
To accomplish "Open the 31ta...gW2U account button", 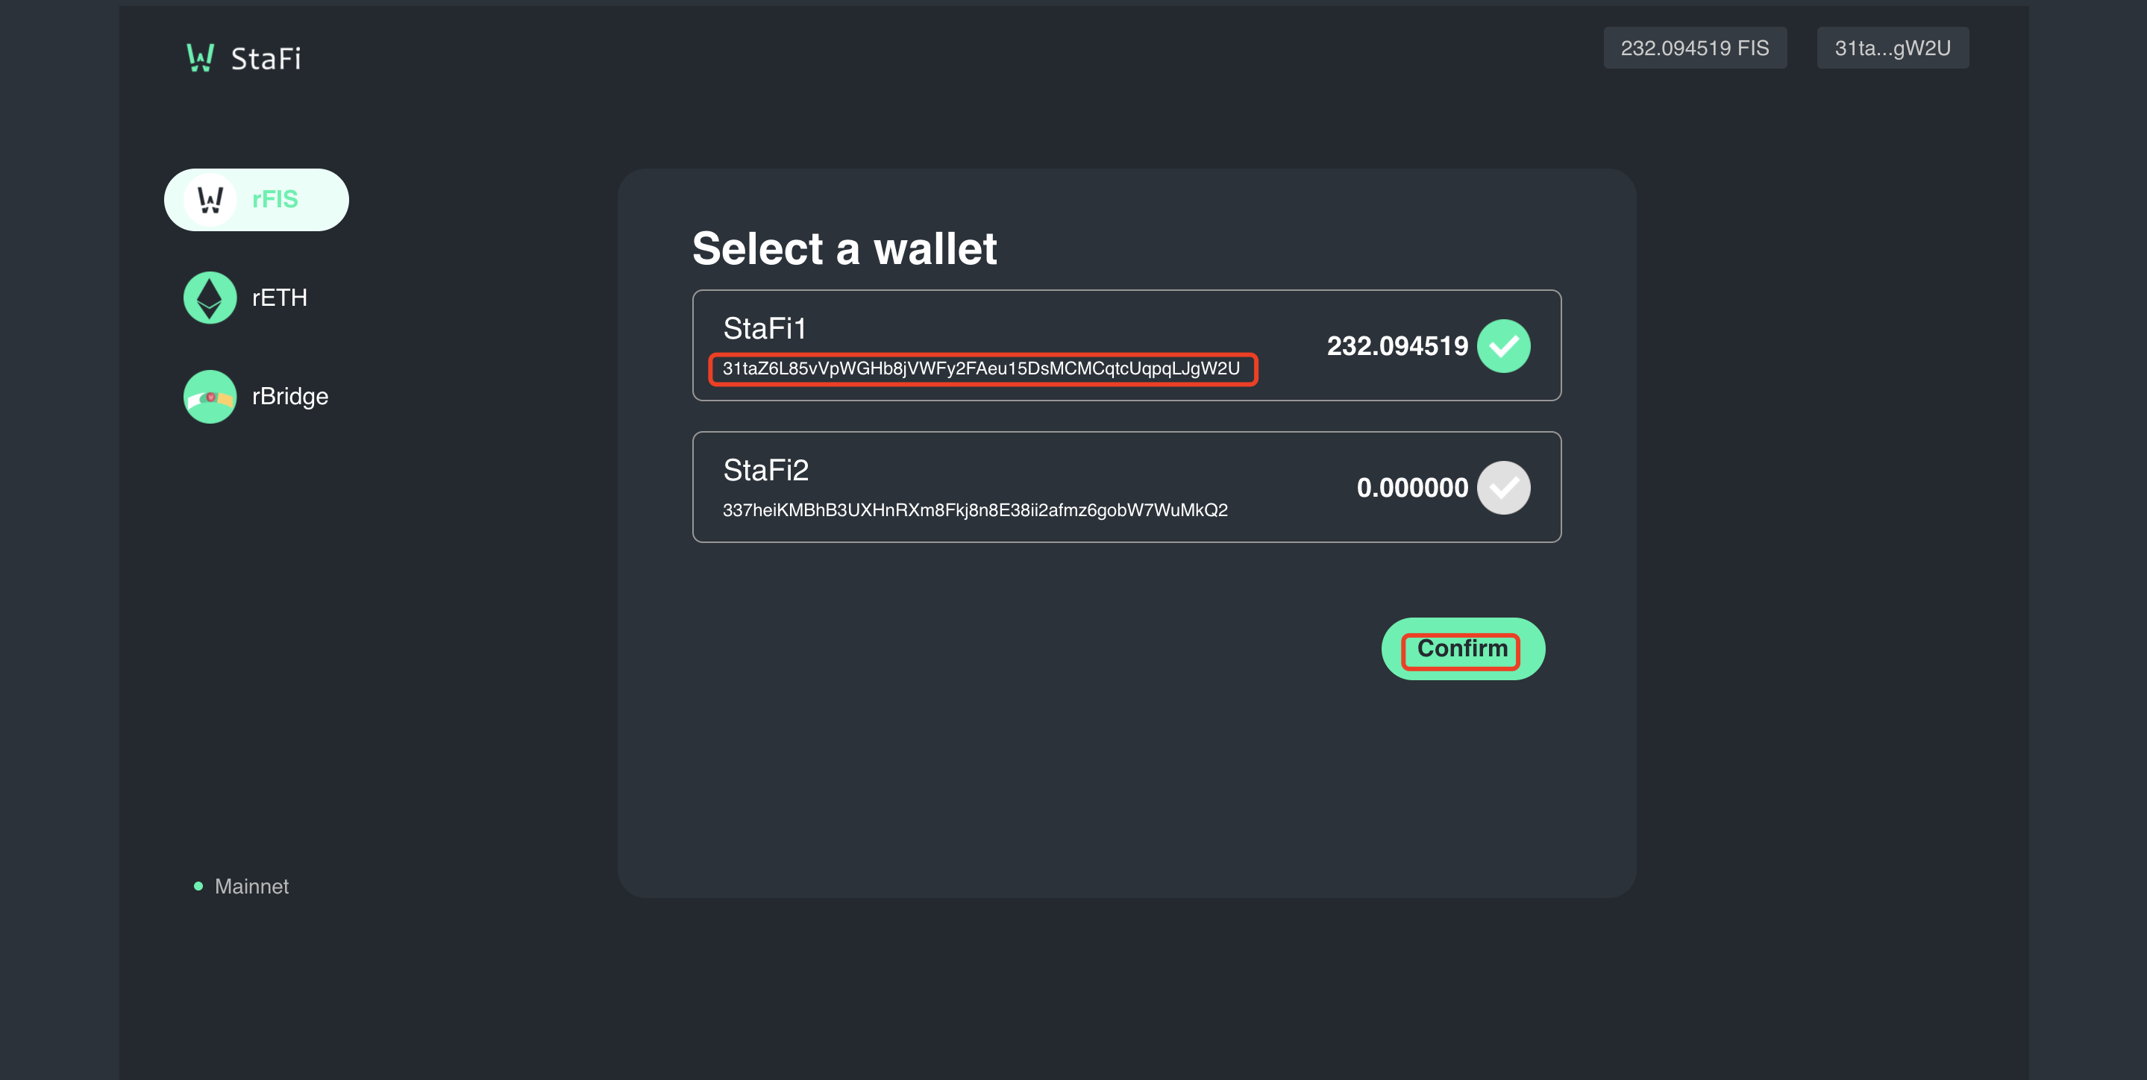I will tap(1893, 48).
